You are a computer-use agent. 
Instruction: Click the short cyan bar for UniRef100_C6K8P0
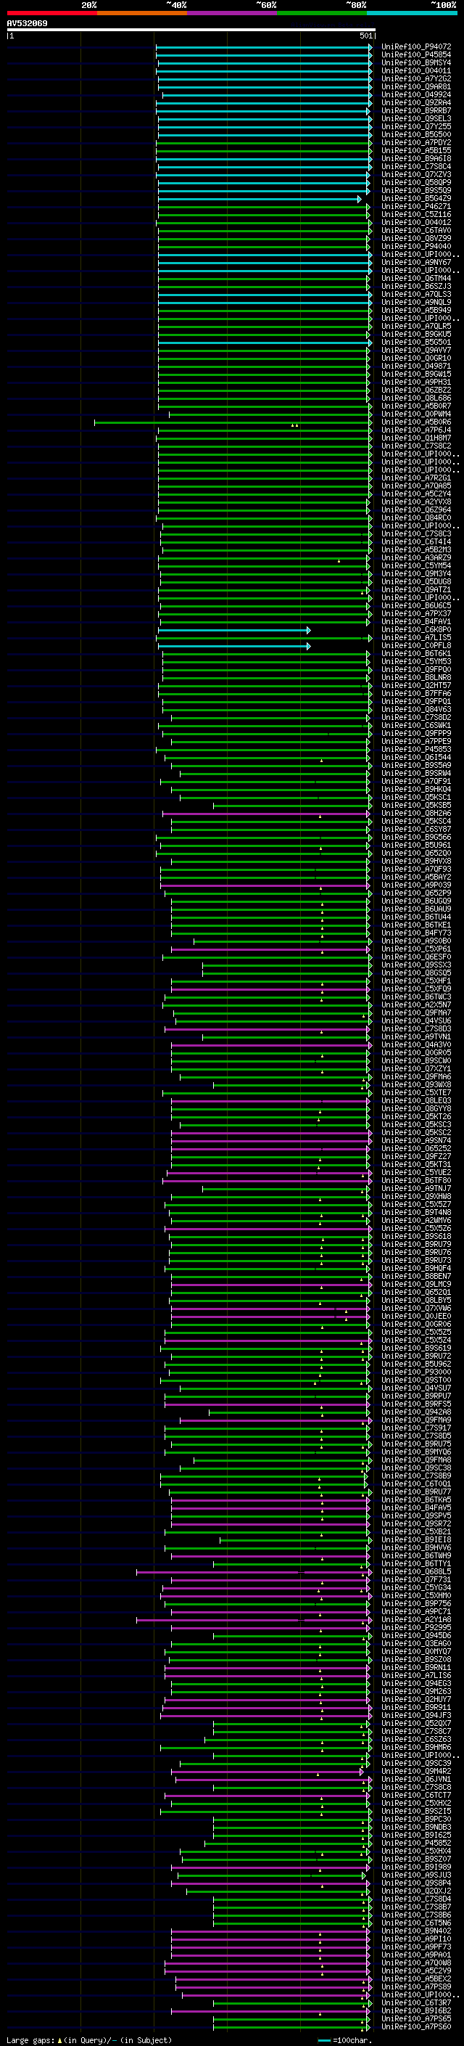(x=234, y=630)
